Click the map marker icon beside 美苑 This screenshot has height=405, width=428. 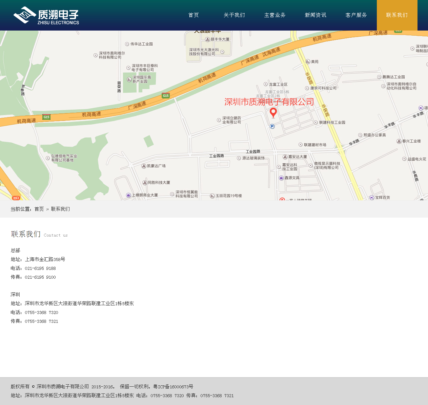pos(308,61)
